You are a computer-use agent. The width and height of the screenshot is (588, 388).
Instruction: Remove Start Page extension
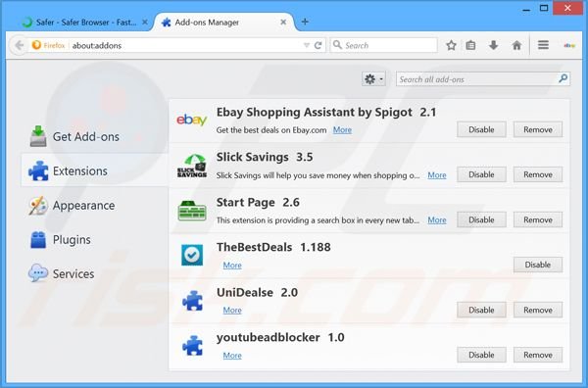coord(538,219)
